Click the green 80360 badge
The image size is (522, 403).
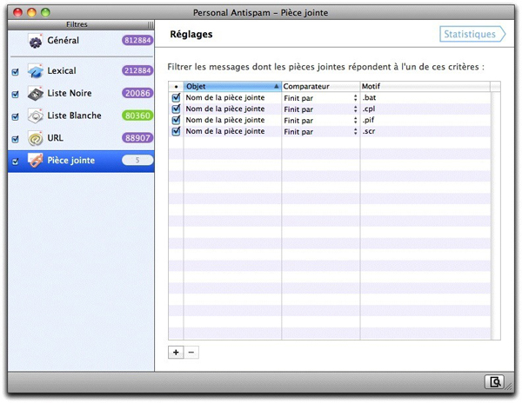(137, 116)
